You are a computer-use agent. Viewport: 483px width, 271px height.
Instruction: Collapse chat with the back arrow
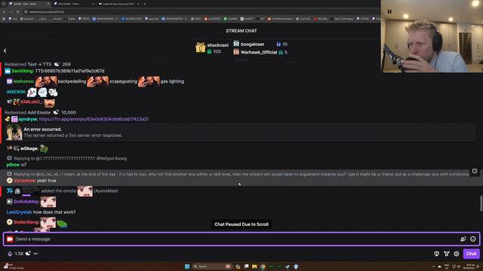click(x=5, y=50)
